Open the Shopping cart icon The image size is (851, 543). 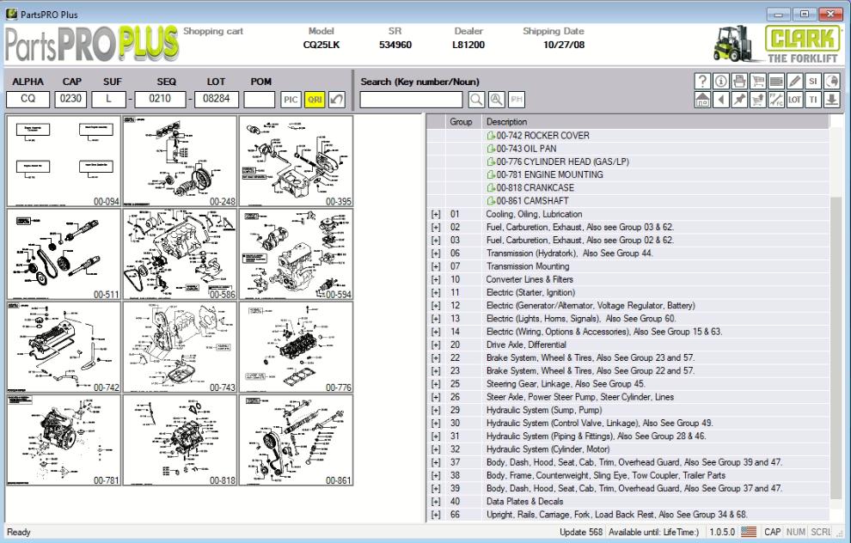pos(759,82)
